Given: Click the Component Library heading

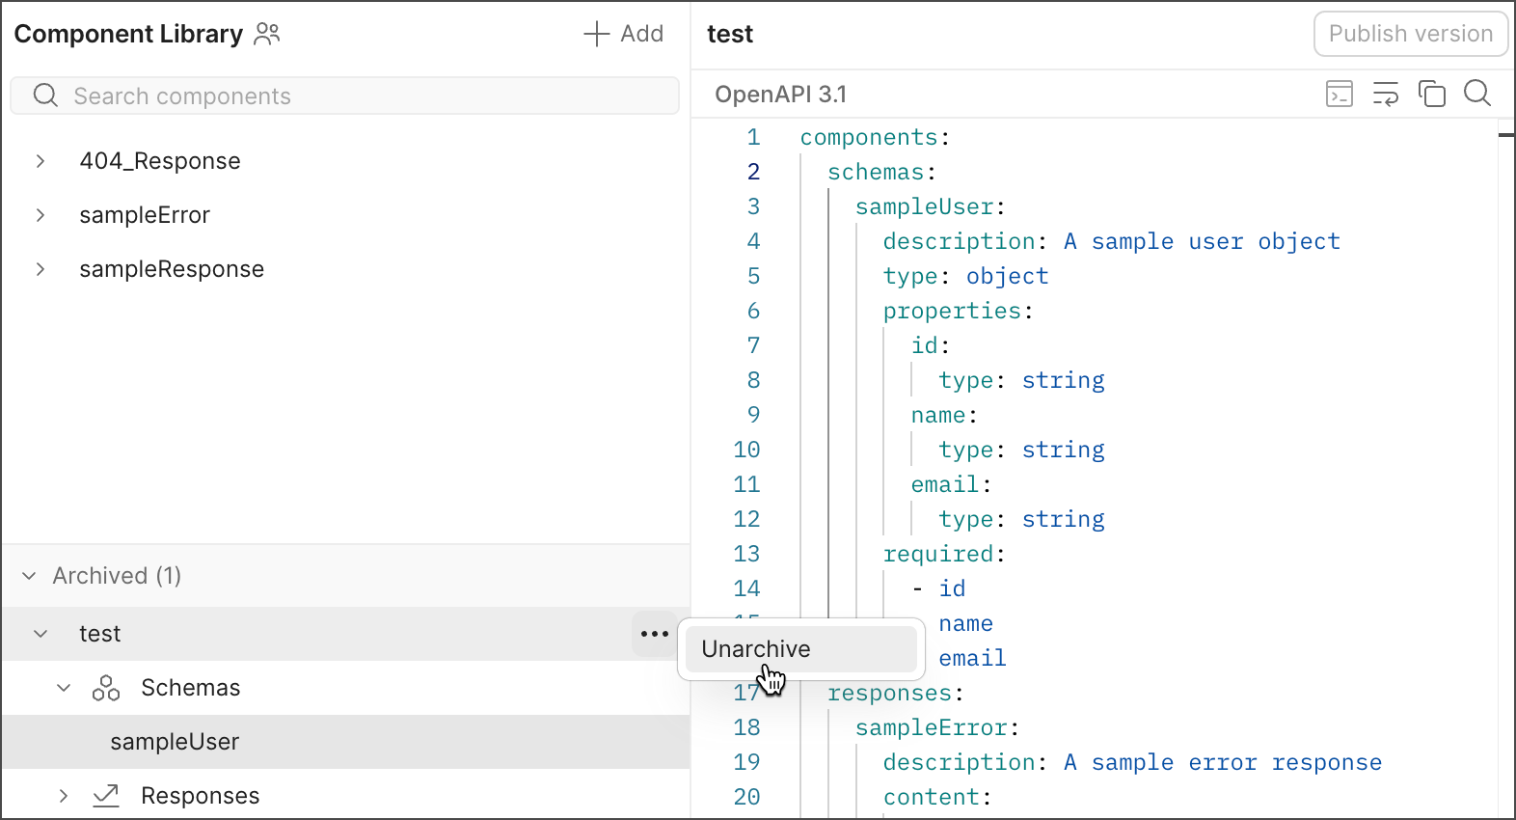Looking at the screenshot, I should [x=128, y=34].
